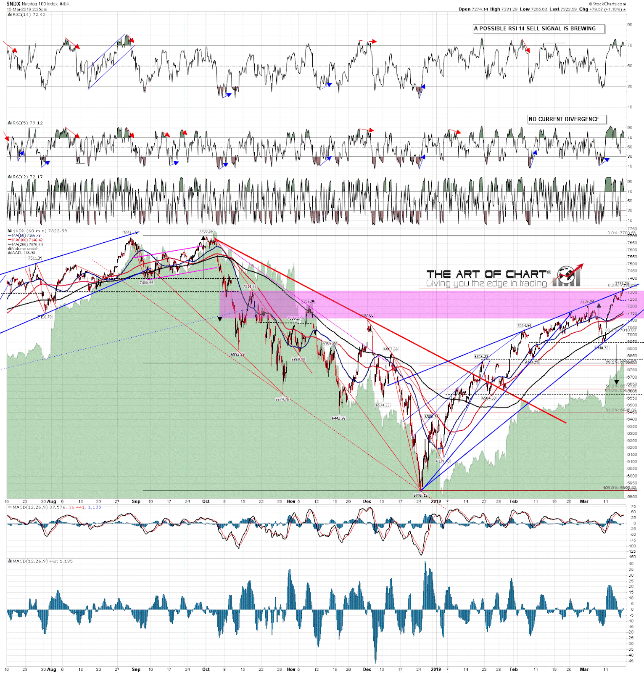Click the $NDX (60 min) 7322.59 legend

coord(40,231)
